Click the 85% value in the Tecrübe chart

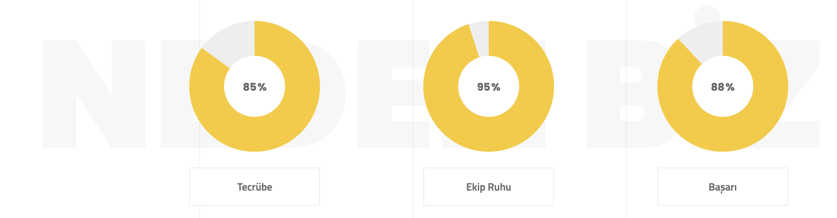tap(255, 87)
